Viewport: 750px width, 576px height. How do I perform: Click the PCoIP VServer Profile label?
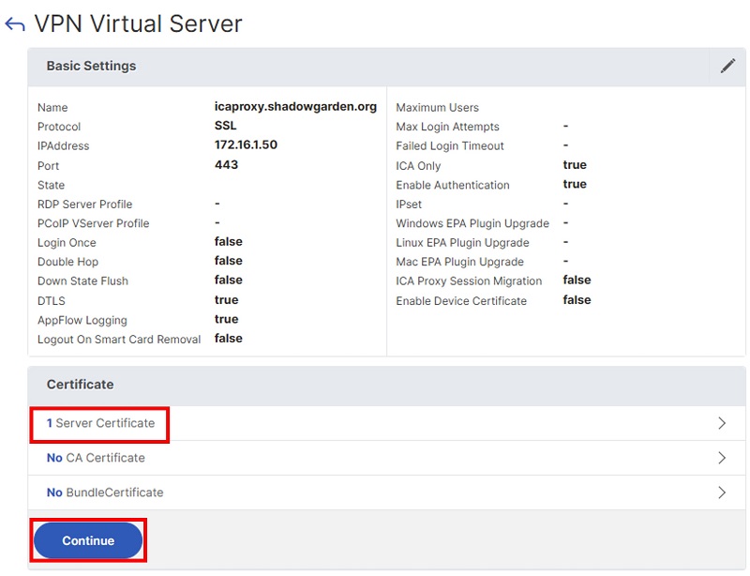pyautogui.click(x=93, y=223)
